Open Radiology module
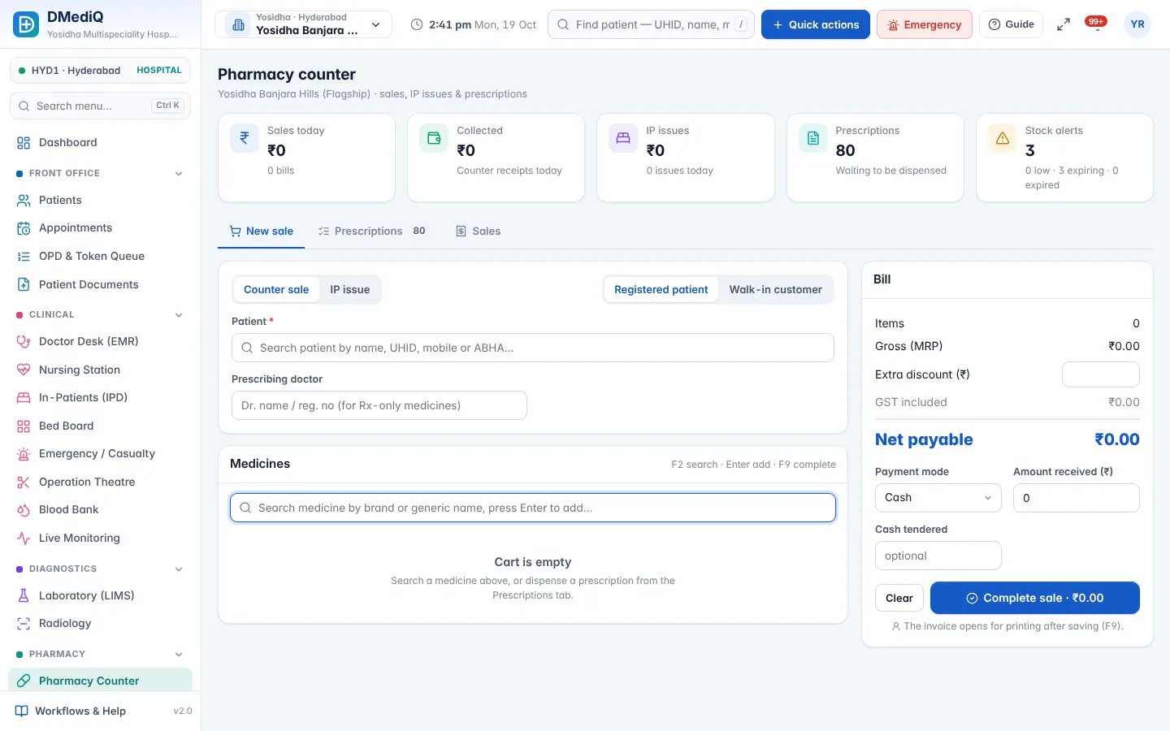Screen dimensions: 1170x731 [x=100, y=623]
